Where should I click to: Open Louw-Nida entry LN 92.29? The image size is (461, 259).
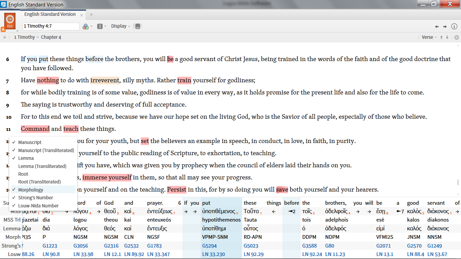coord(254,254)
